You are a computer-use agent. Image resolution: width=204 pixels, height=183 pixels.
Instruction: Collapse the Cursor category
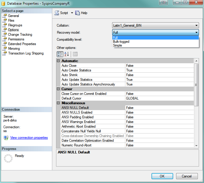pos(58,89)
